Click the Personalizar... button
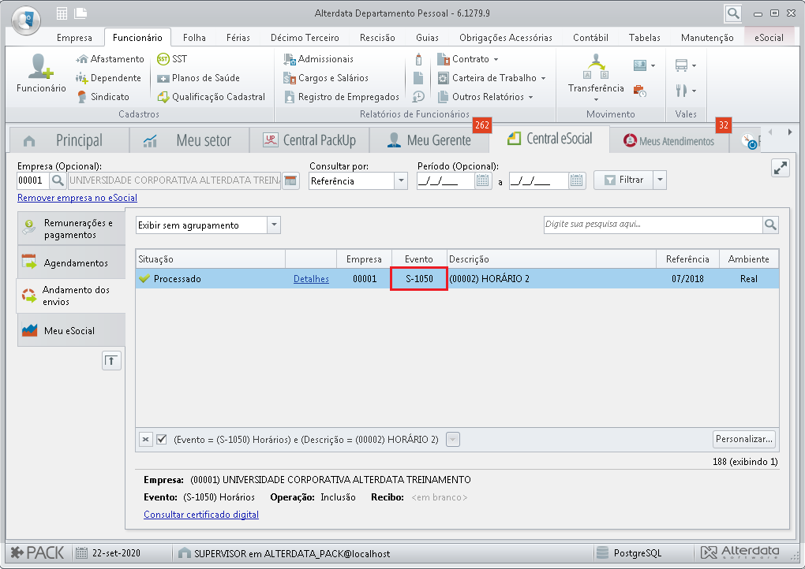 (x=744, y=439)
